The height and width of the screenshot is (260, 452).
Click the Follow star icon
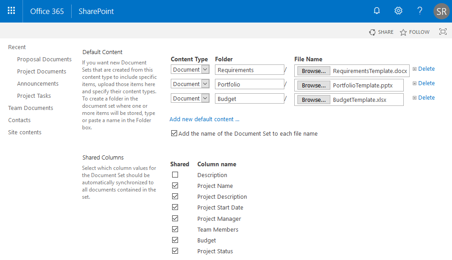(x=403, y=32)
